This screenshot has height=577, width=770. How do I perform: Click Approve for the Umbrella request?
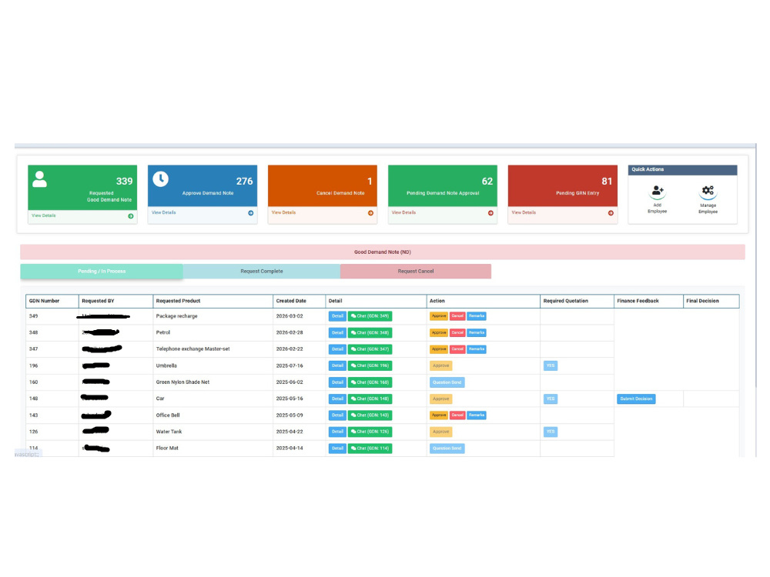click(x=441, y=365)
